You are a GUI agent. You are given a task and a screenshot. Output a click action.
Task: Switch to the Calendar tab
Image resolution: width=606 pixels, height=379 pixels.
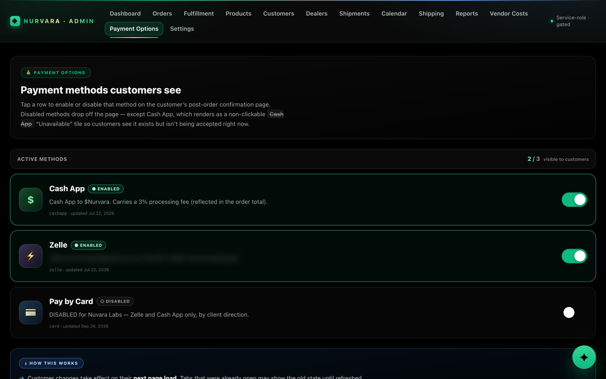tap(394, 14)
